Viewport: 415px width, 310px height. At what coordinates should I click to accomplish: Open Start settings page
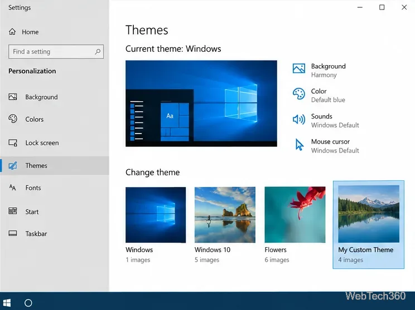55,211
